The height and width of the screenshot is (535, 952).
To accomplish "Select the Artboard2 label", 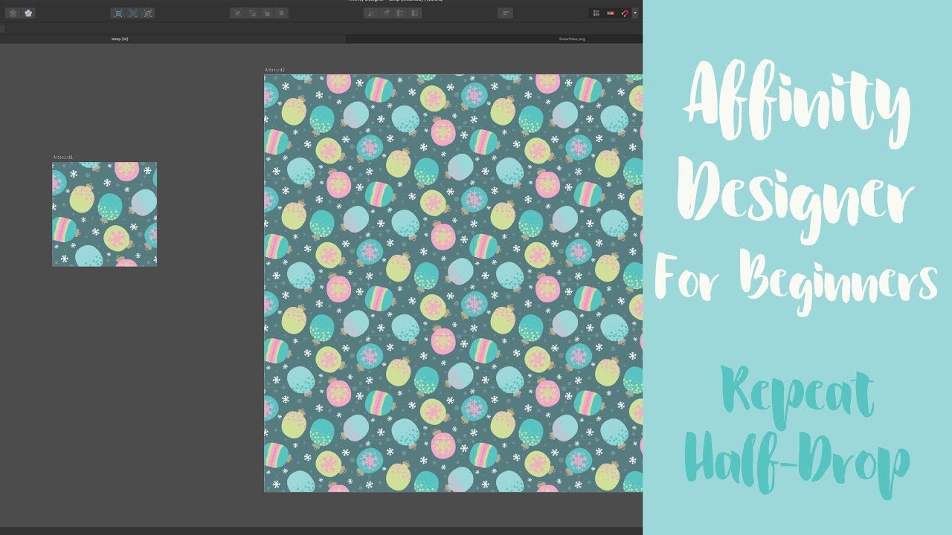I will [274, 70].
